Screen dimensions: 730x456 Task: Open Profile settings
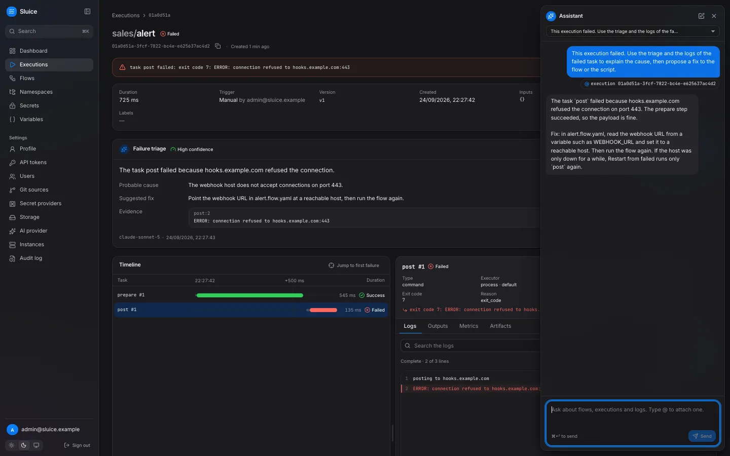49,148
